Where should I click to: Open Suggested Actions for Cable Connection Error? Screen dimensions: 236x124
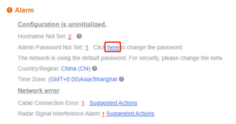(113, 103)
